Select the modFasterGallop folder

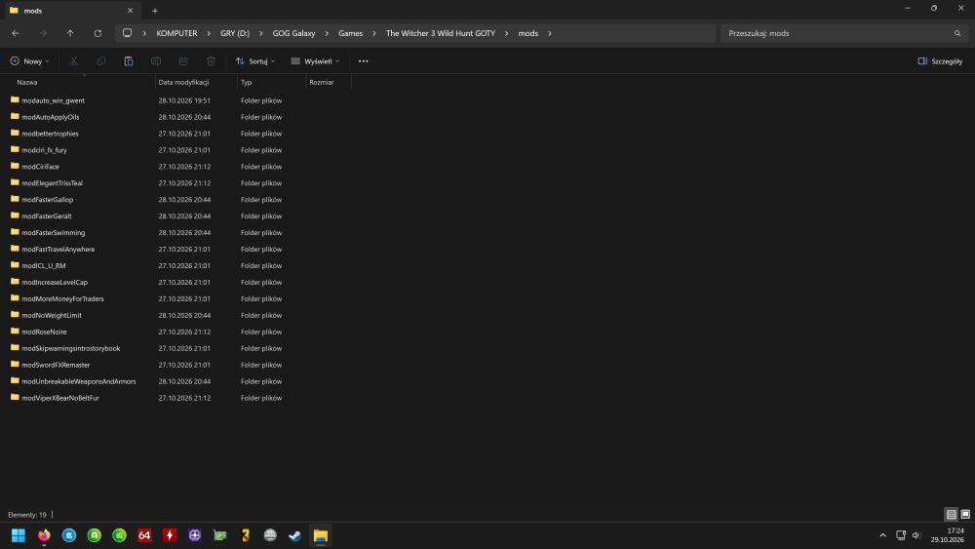(x=47, y=200)
